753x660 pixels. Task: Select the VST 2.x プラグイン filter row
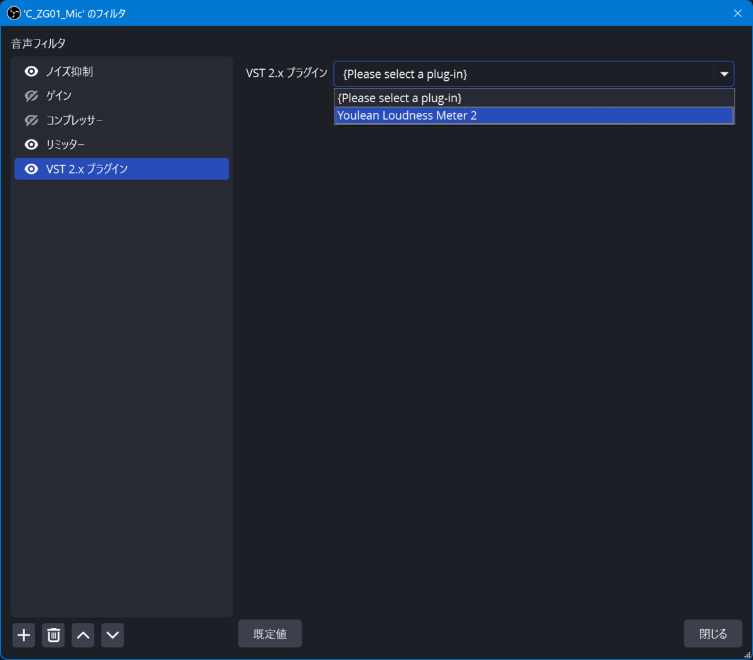coord(122,169)
